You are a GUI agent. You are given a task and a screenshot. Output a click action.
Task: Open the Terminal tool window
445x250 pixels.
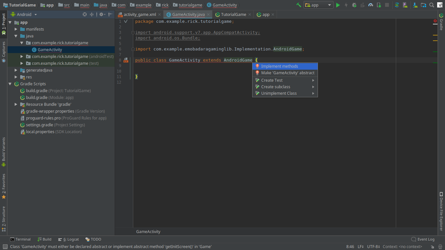coord(20,239)
